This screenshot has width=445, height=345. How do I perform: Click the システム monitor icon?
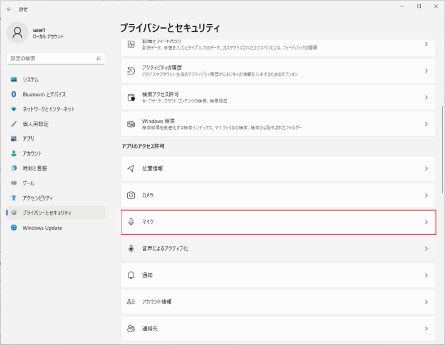tap(13, 80)
